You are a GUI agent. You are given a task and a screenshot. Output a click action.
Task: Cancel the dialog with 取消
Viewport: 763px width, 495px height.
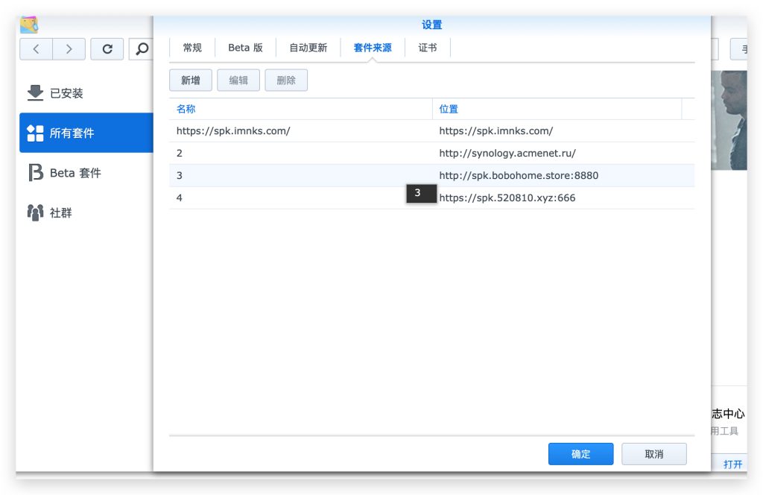click(x=654, y=454)
